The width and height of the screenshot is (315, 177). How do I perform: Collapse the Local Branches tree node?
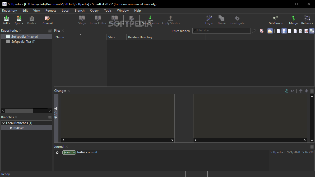click(x=3, y=123)
